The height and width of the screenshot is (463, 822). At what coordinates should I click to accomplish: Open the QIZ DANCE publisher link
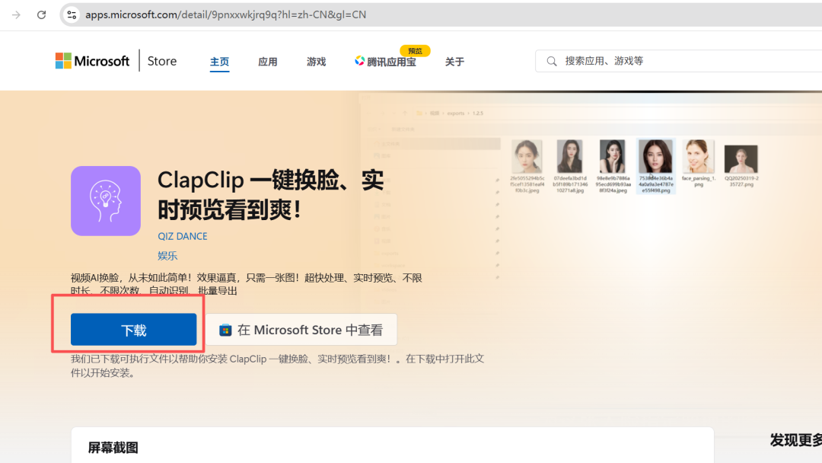tap(183, 237)
